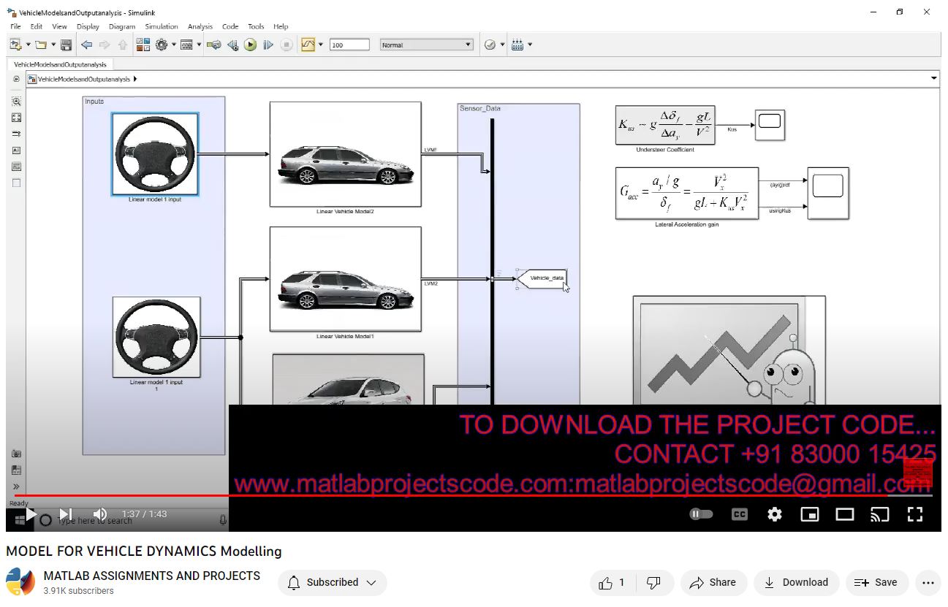Click the Download button below the video
The width and height of the screenshot is (948, 607).
(x=795, y=582)
